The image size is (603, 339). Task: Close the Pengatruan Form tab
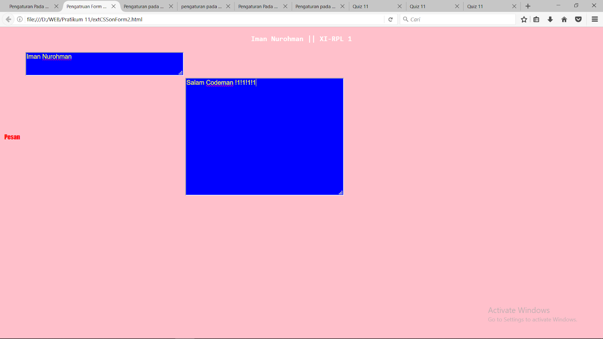tap(113, 6)
